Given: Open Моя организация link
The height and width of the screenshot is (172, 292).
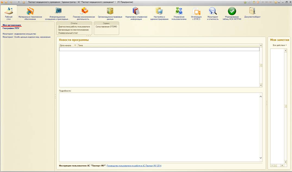Looking at the screenshot, I should click(x=12, y=25).
